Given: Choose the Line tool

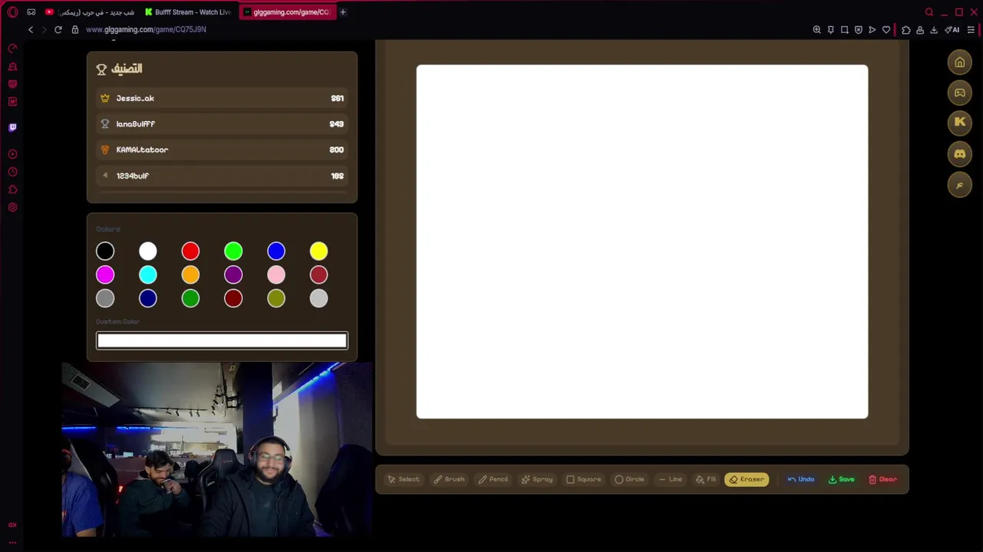Looking at the screenshot, I should click(x=670, y=479).
